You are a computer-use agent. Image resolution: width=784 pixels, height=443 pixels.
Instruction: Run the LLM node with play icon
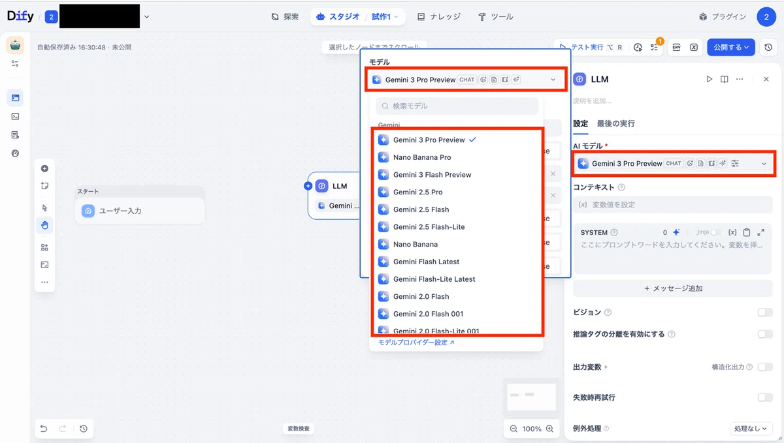point(710,79)
